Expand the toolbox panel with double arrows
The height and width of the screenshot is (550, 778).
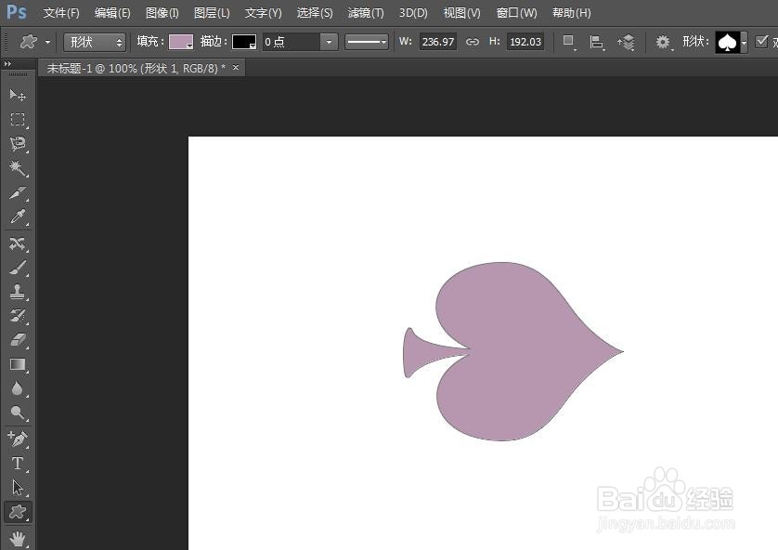click(x=7, y=64)
